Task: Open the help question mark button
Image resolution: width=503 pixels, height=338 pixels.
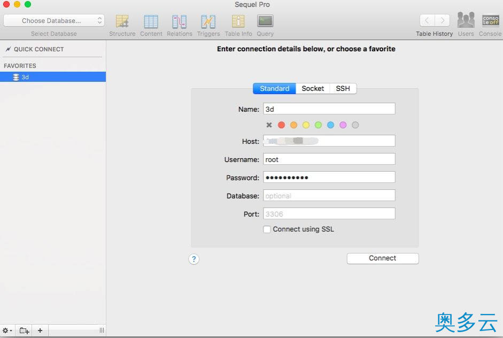Action: pyautogui.click(x=194, y=259)
